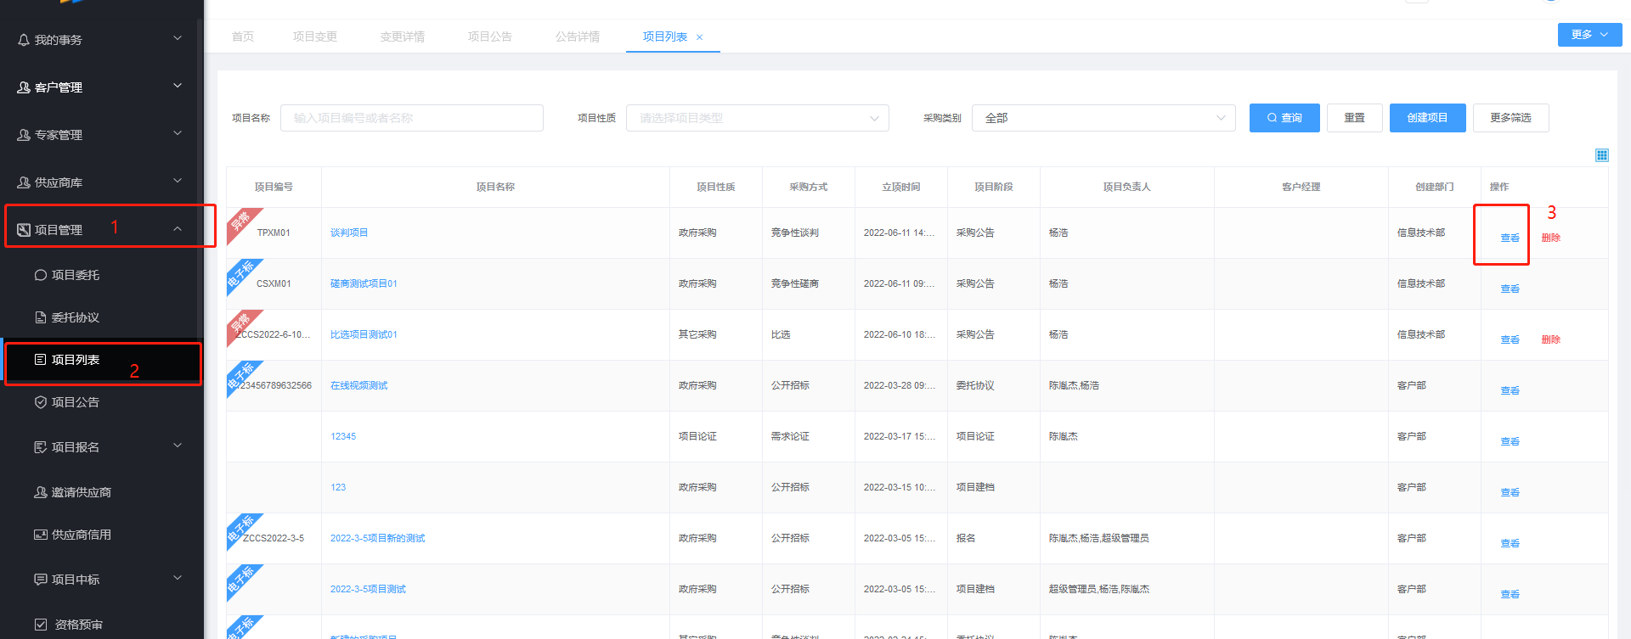Open the 123 project link

coord(338,487)
